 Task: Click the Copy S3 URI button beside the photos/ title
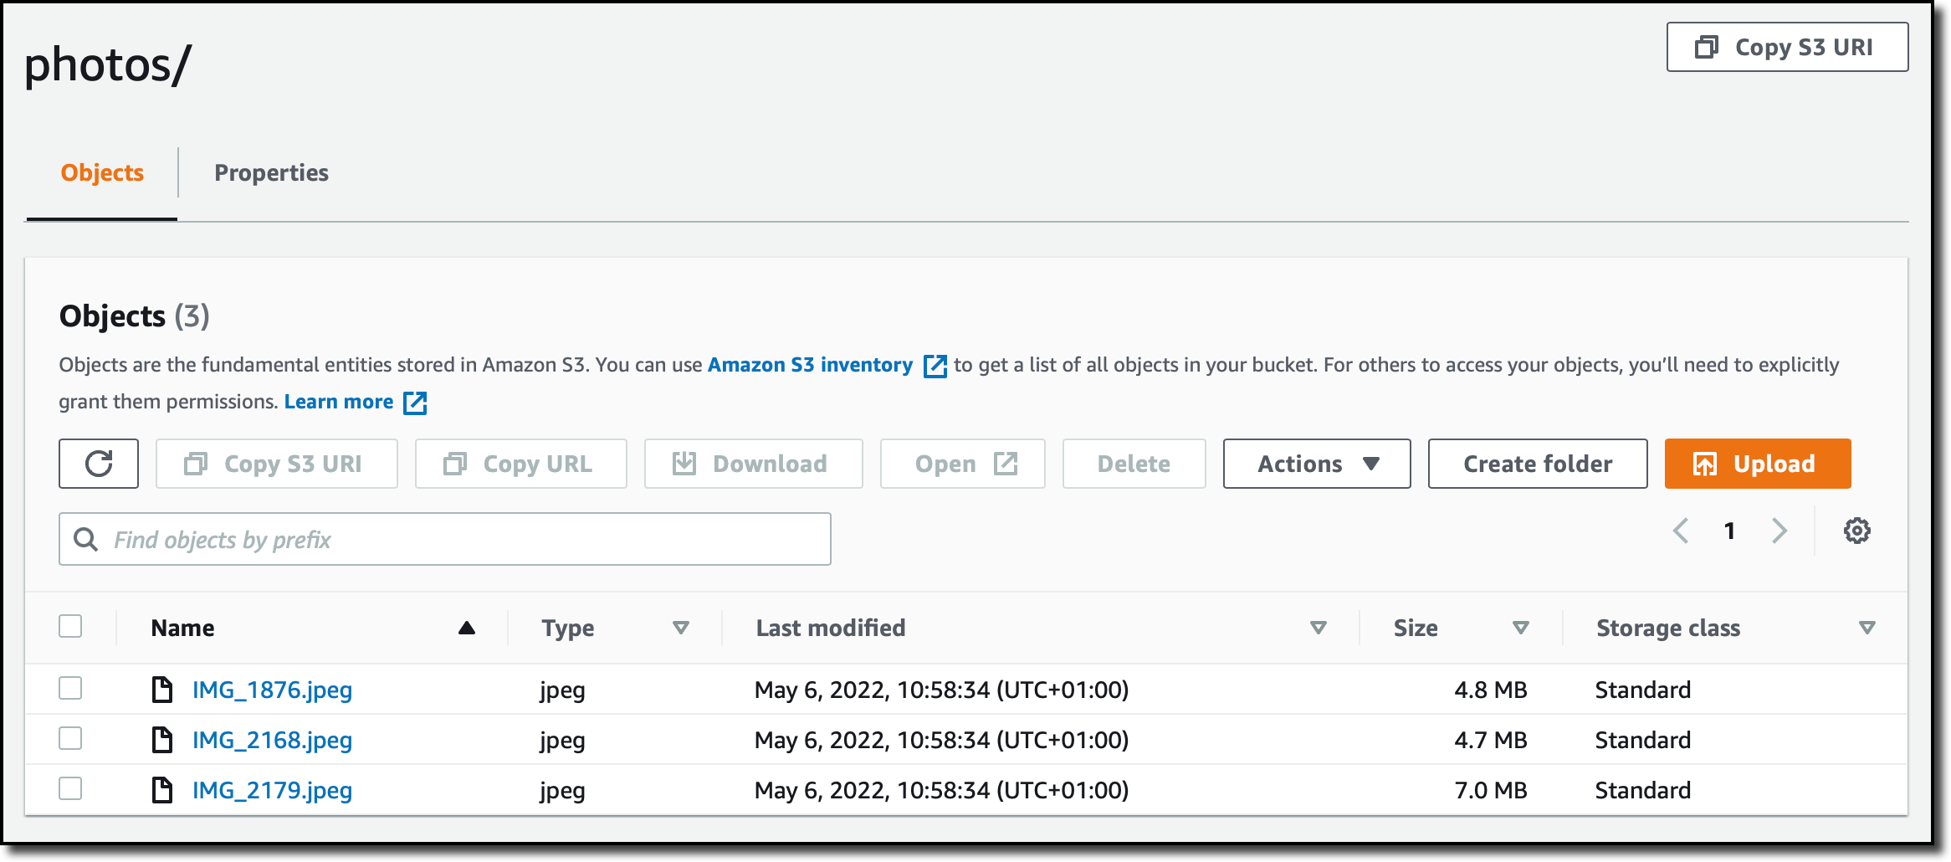1788,48
